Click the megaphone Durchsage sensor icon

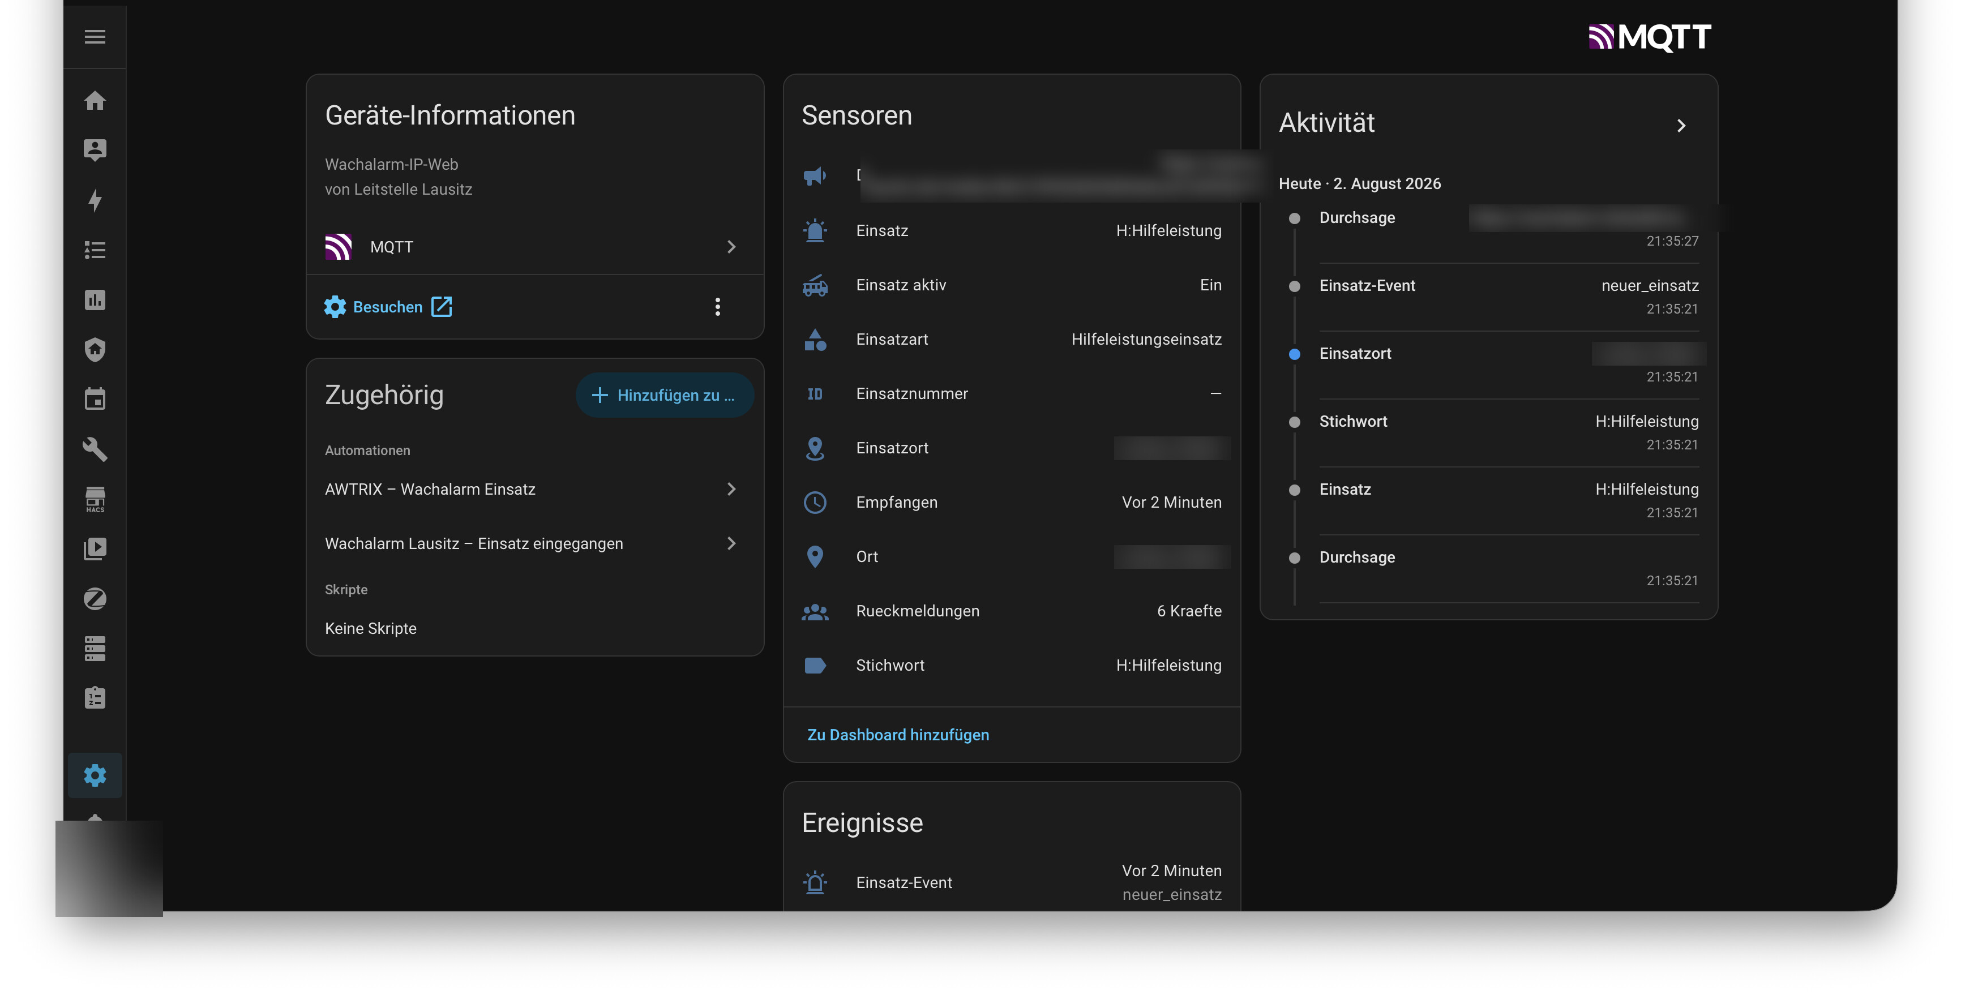coord(815,176)
